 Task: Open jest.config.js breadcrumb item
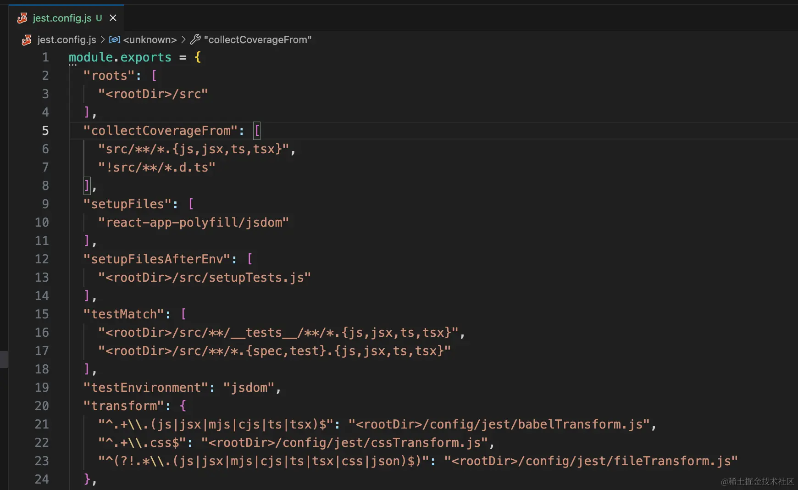pyautogui.click(x=66, y=40)
